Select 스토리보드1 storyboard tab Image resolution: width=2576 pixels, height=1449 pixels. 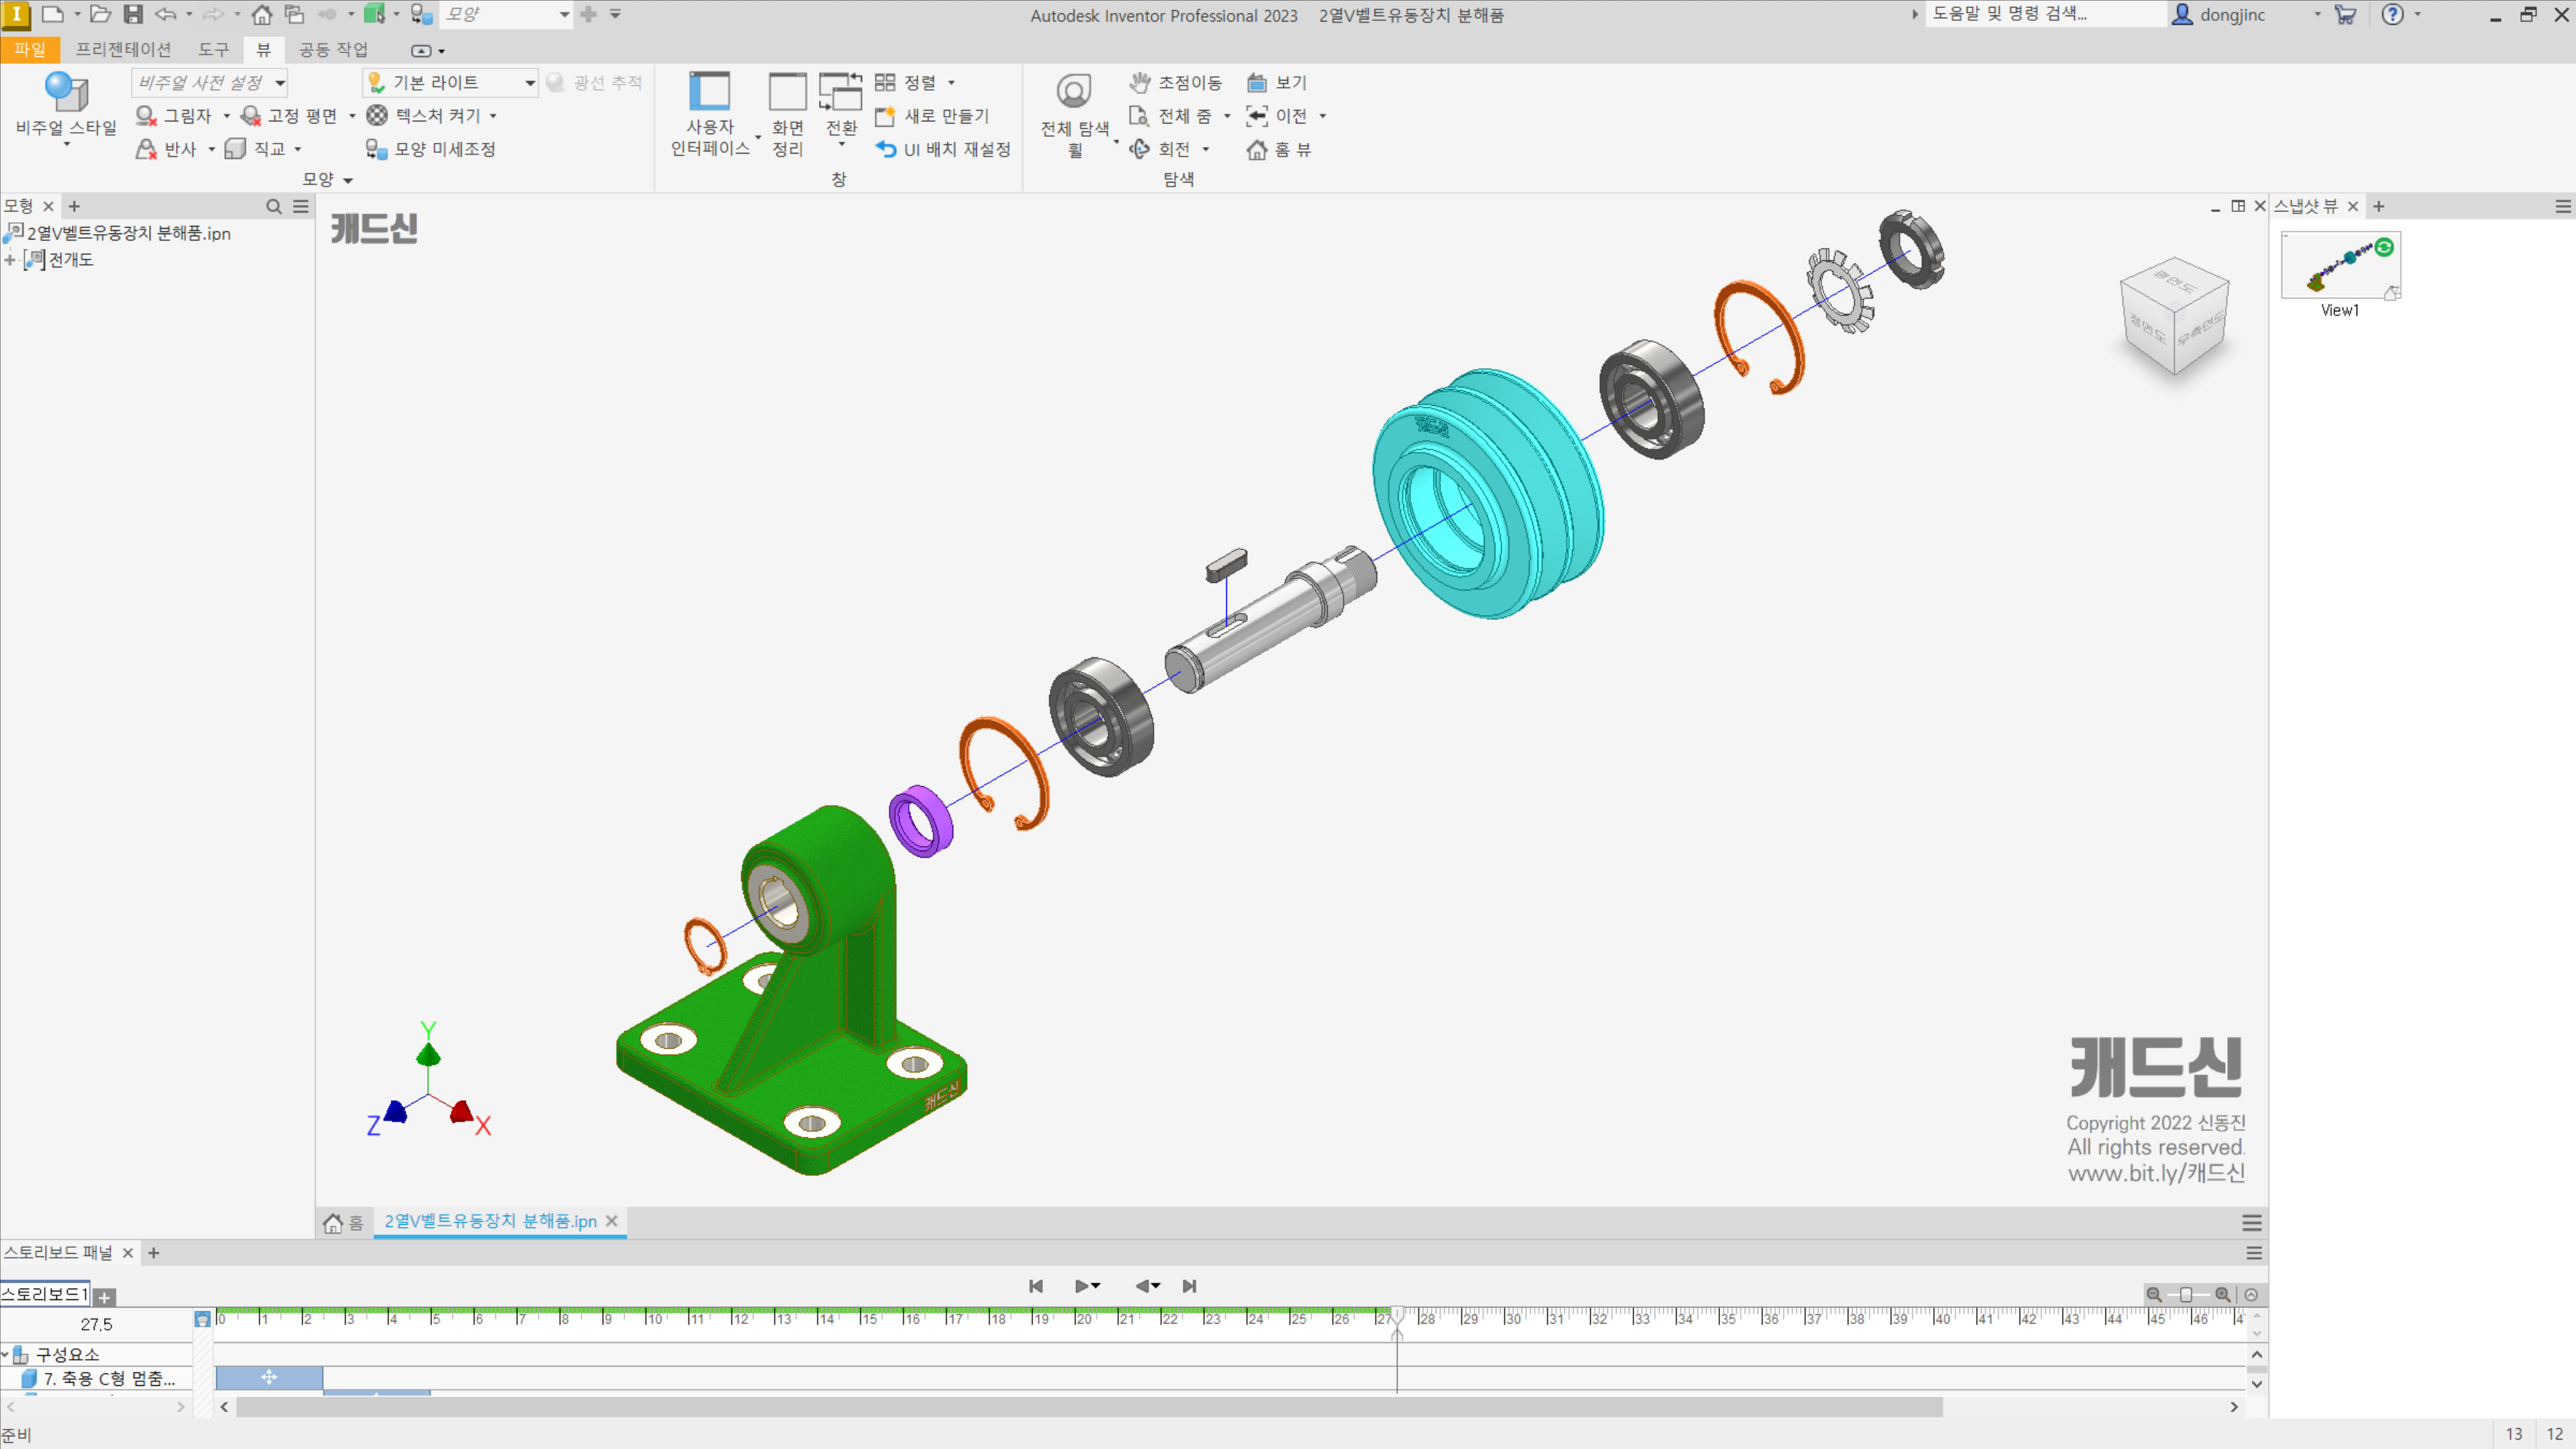point(45,1294)
